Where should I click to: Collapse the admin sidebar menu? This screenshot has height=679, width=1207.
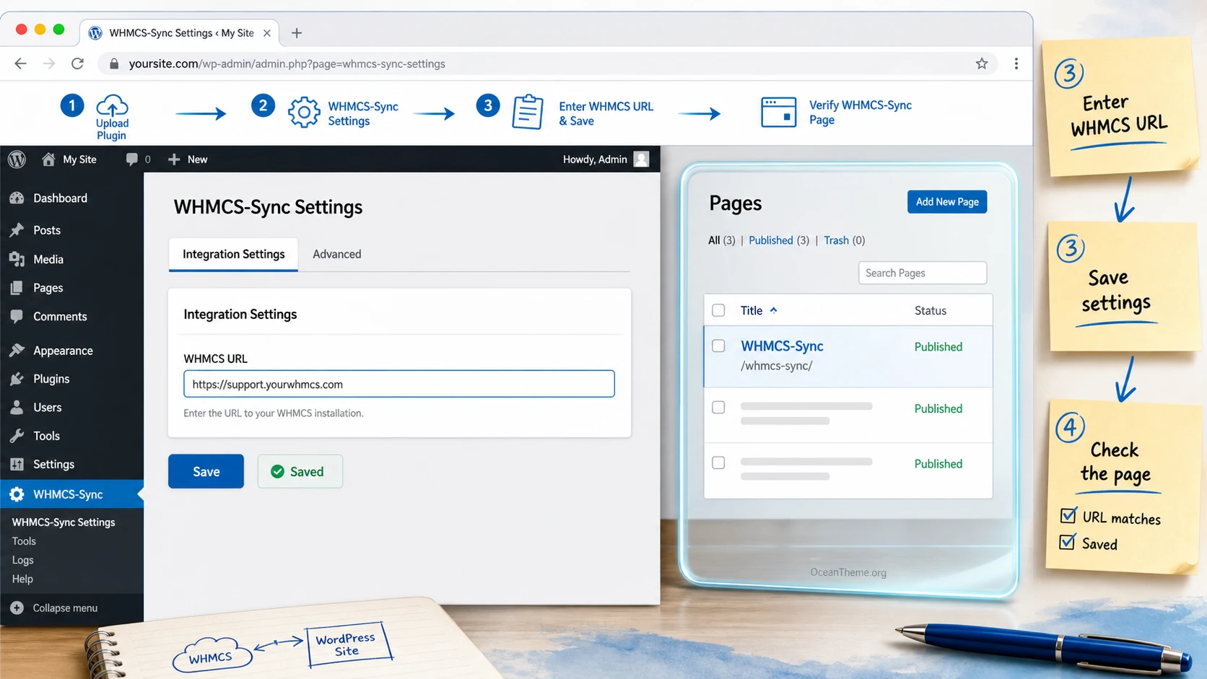tap(54, 608)
